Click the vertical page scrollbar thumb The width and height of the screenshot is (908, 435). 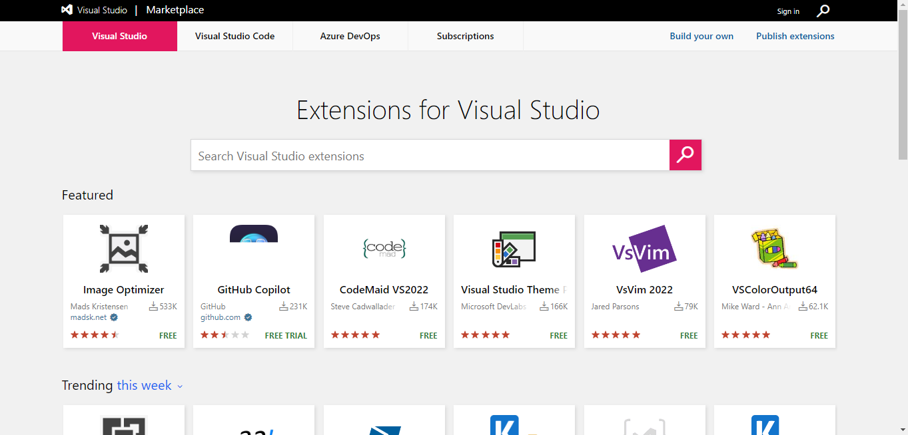903,84
